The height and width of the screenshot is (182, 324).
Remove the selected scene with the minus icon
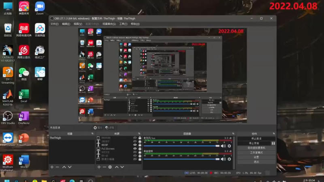point(58,167)
